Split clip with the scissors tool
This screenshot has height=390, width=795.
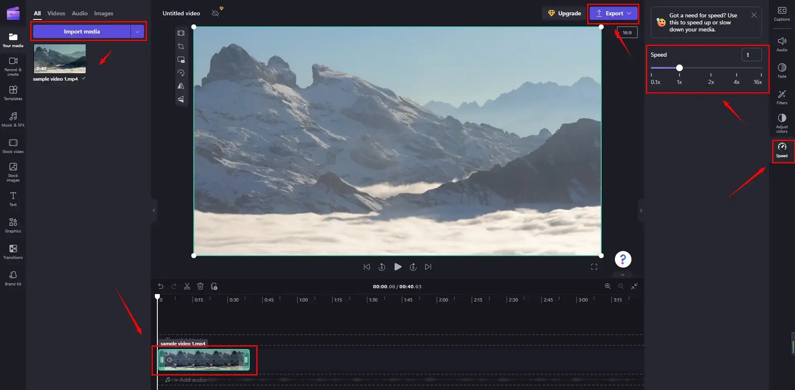187,286
